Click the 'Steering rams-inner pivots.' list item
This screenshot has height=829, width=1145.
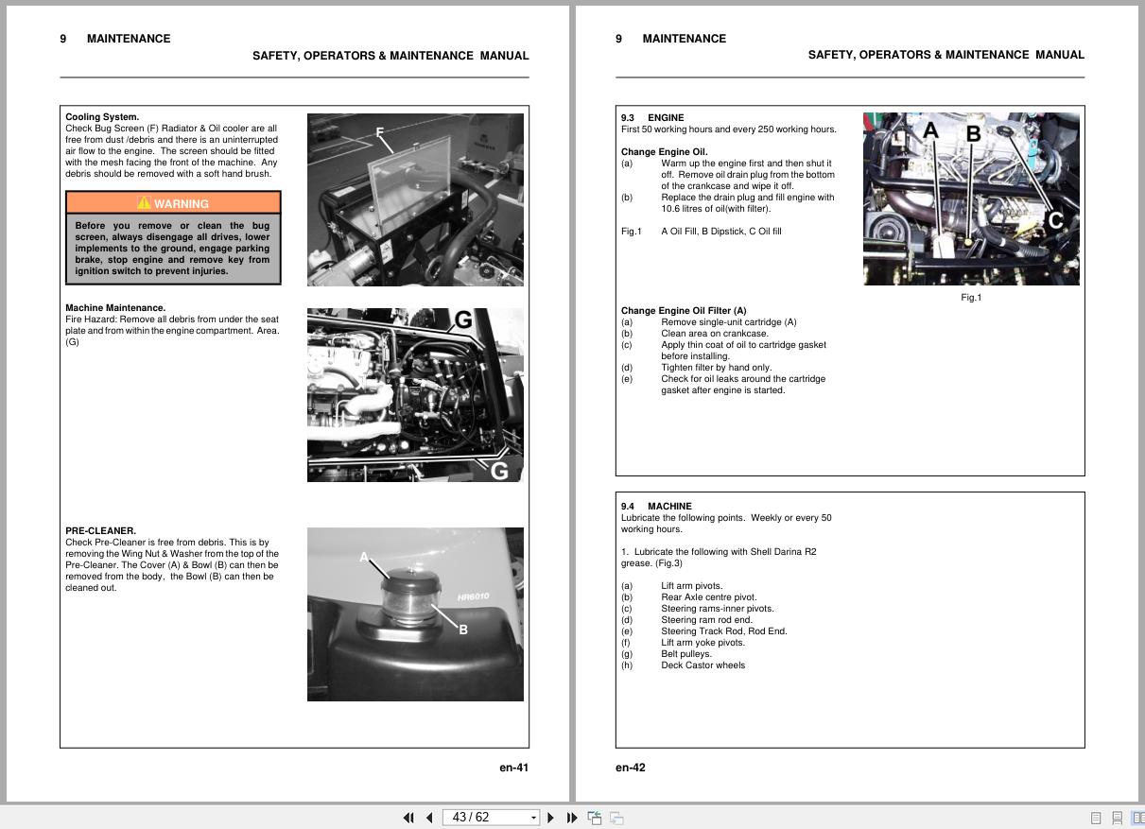click(718, 609)
